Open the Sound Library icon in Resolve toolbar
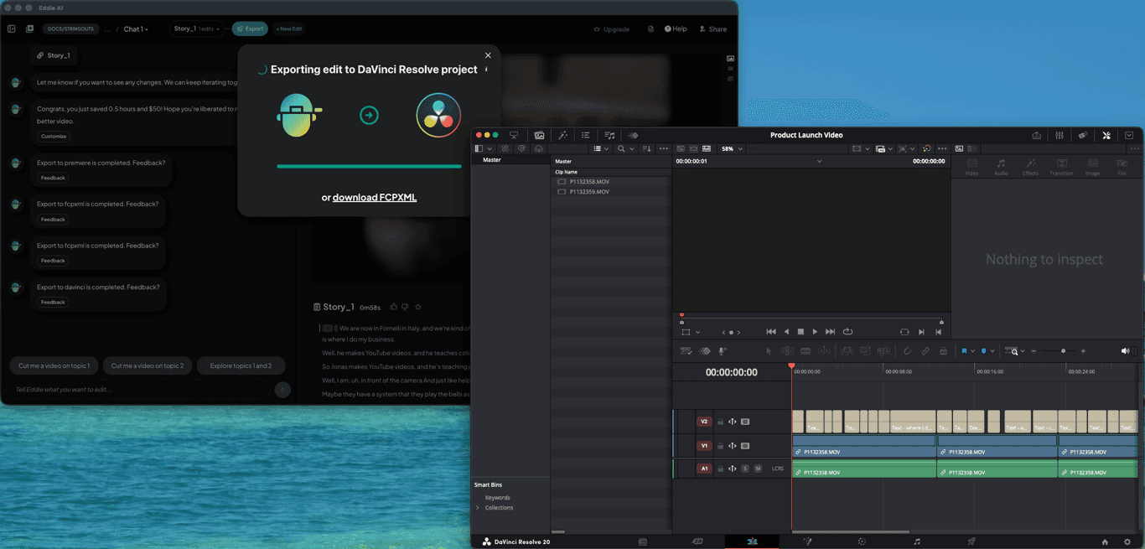Image resolution: width=1145 pixels, height=549 pixels. pos(609,135)
